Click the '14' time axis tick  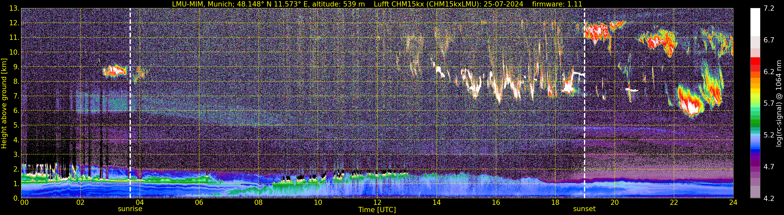tap(436, 203)
